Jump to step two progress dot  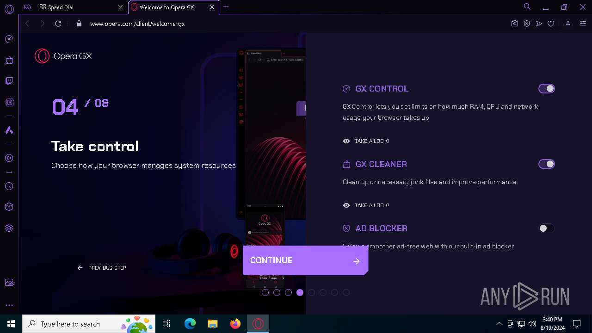pyautogui.click(x=277, y=292)
